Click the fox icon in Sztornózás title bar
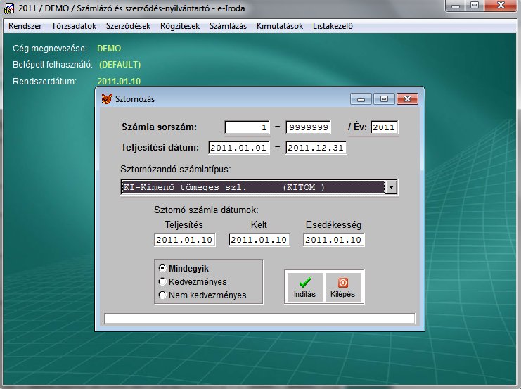 107,99
